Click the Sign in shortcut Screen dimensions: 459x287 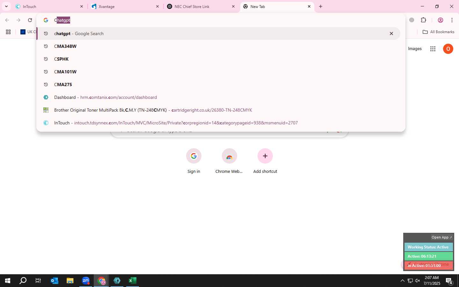tap(194, 161)
